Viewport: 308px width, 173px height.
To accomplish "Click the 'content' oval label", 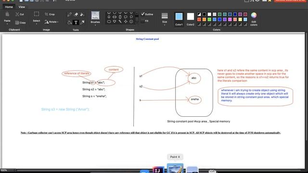I will (x=114, y=69).
